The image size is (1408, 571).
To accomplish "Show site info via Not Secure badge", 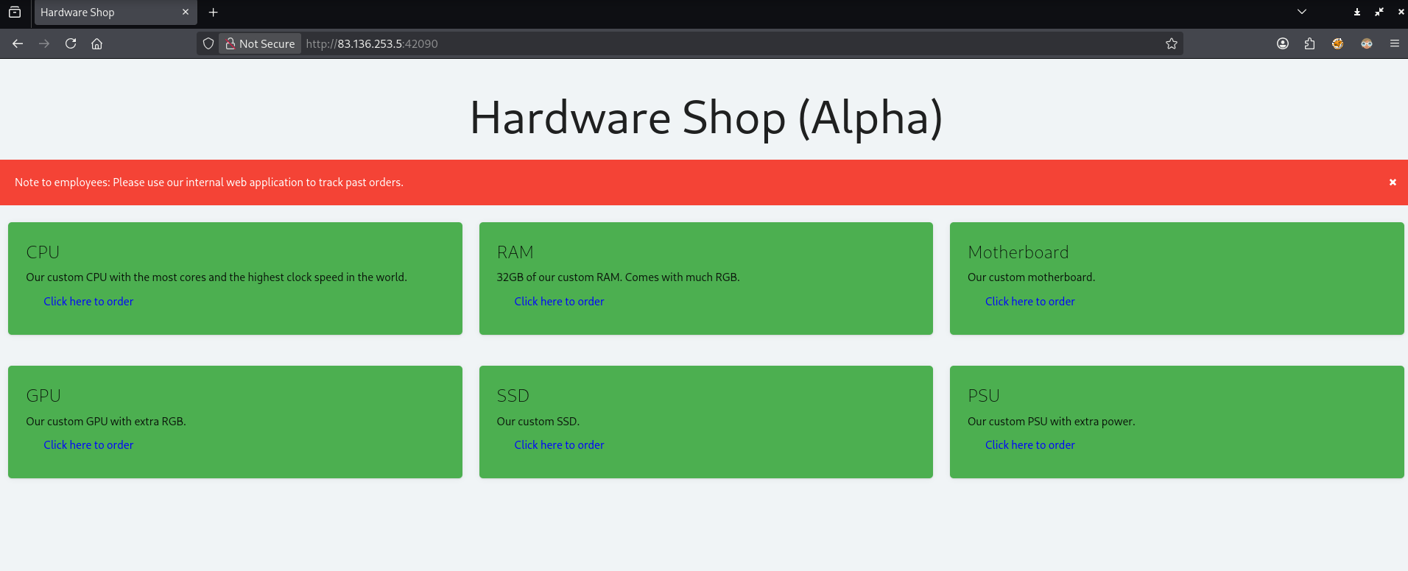I will [260, 43].
